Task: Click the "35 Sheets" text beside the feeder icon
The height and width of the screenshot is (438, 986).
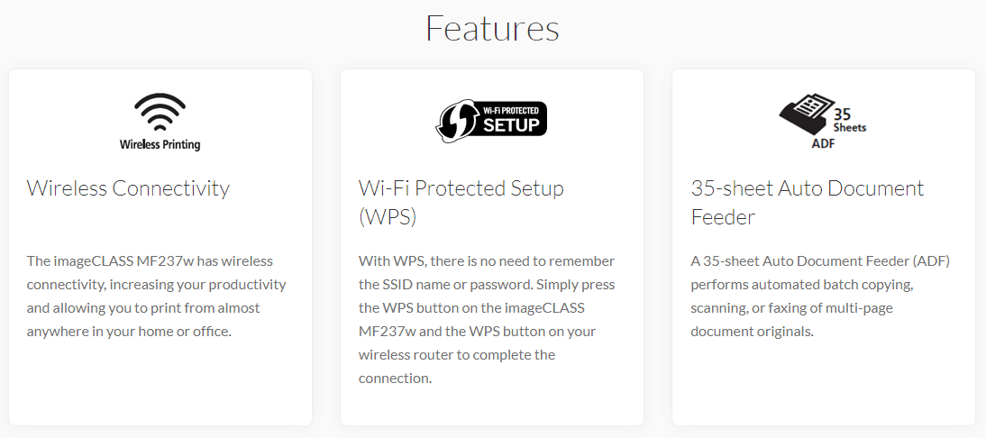Action: click(849, 121)
